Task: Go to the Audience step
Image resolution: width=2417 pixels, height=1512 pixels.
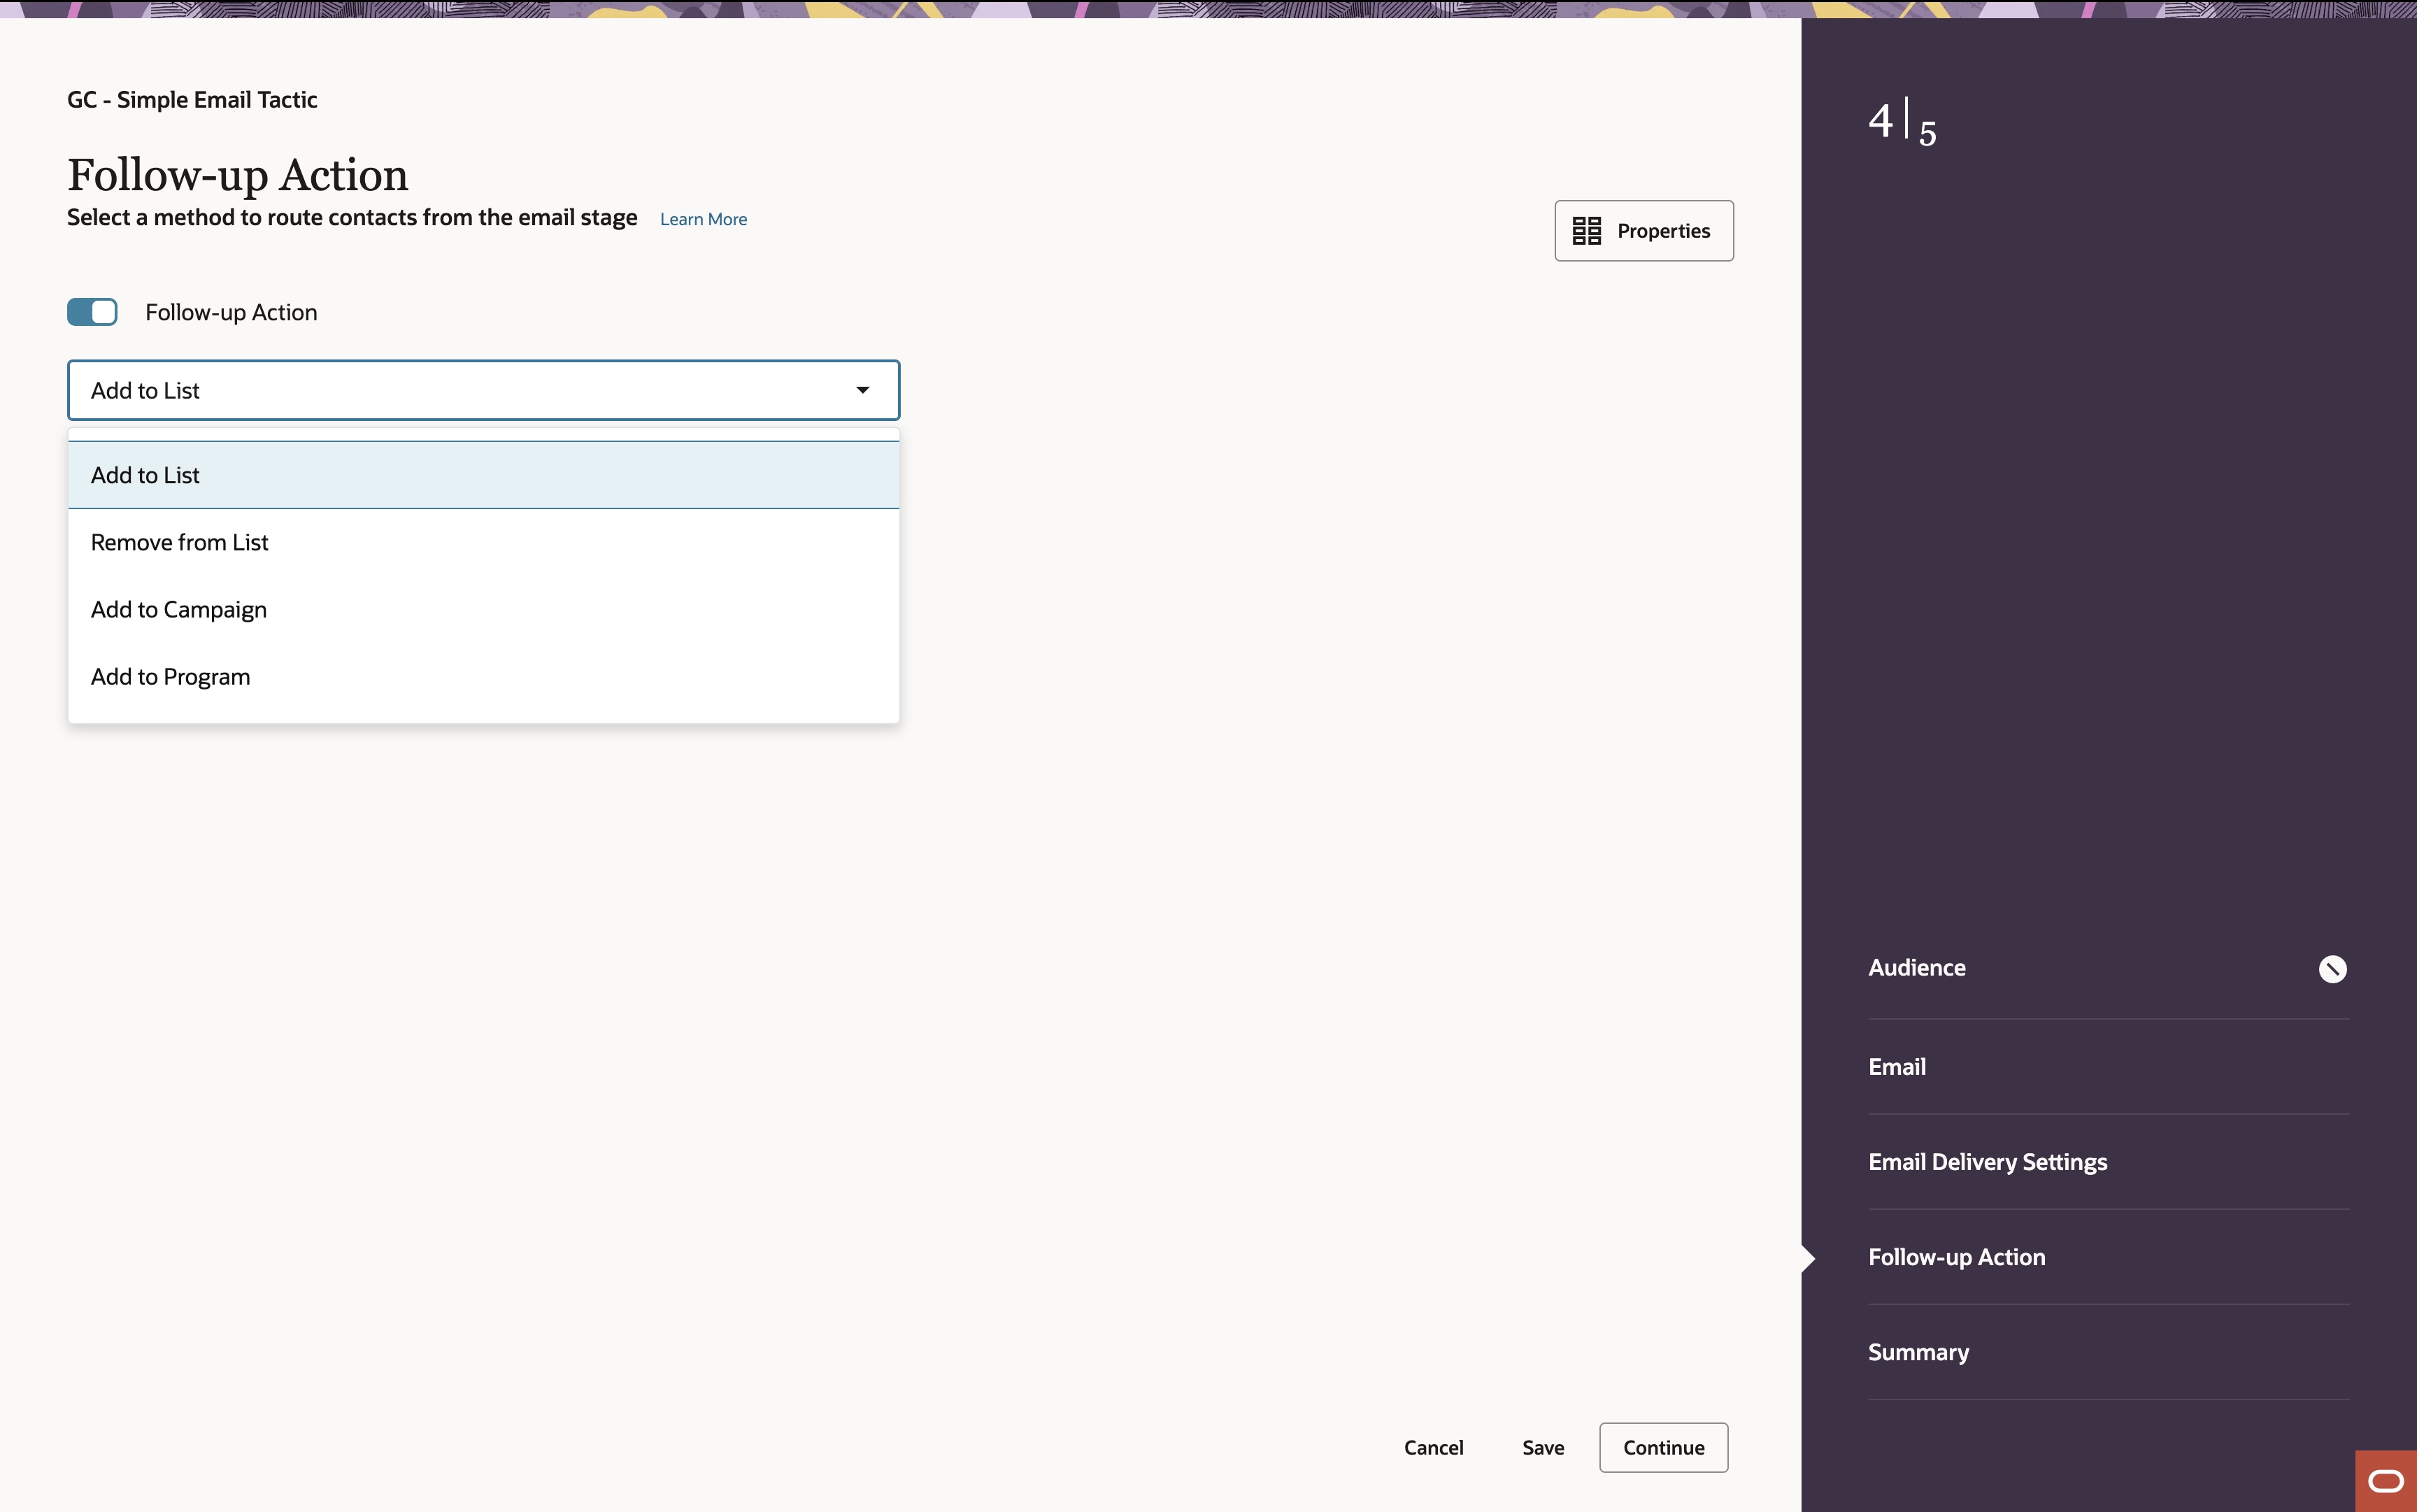Action: 1916,968
